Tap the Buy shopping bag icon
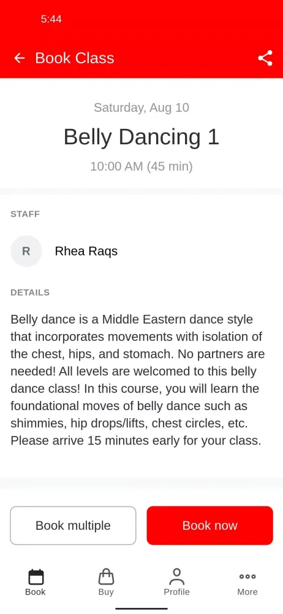Viewport: 283px width, 614px height. click(x=106, y=577)
